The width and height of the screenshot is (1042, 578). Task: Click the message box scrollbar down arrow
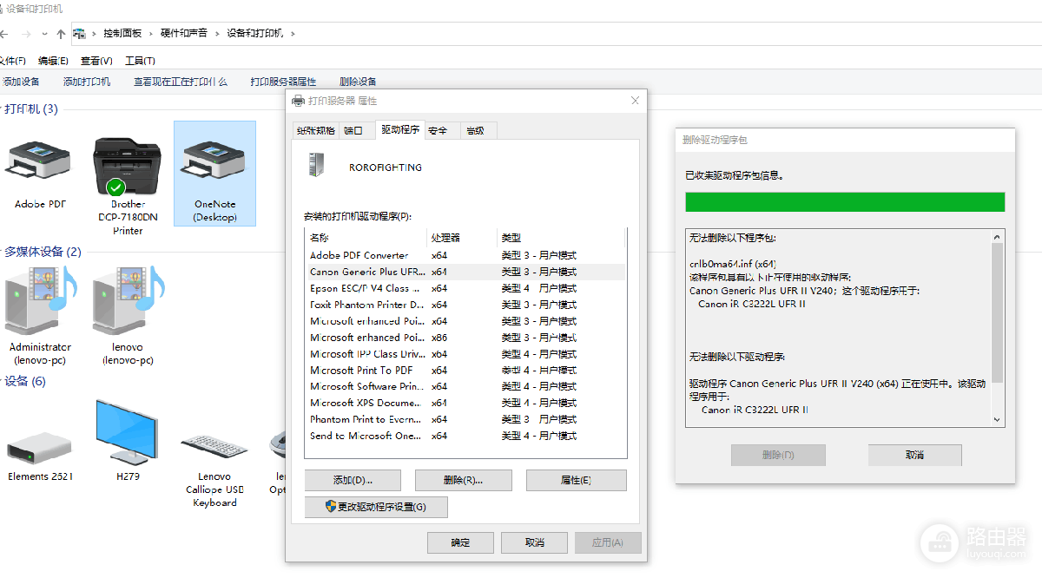(x=997, y=419)
